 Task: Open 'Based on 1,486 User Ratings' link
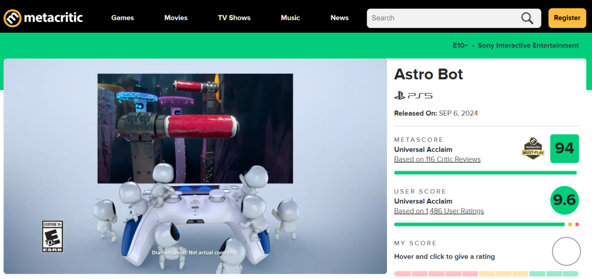439,211
